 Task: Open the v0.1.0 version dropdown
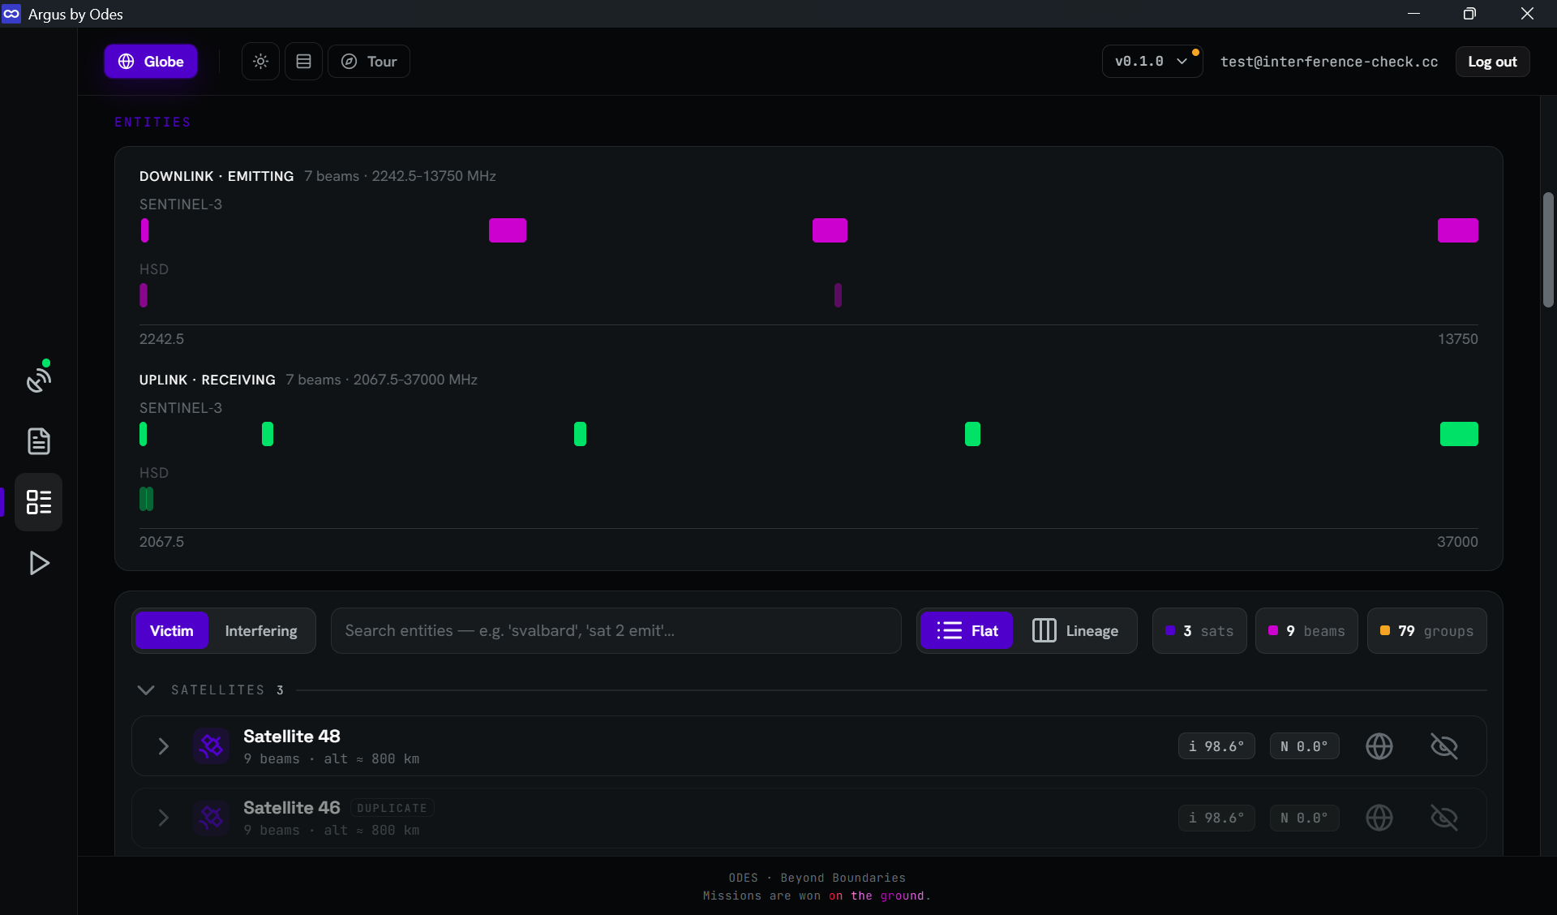[1152, 62]
